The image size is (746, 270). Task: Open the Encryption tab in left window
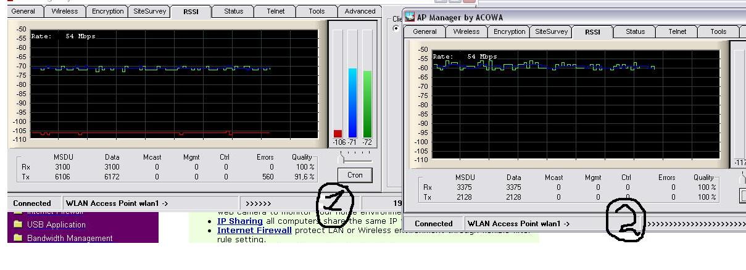click(x=107, y=11)
